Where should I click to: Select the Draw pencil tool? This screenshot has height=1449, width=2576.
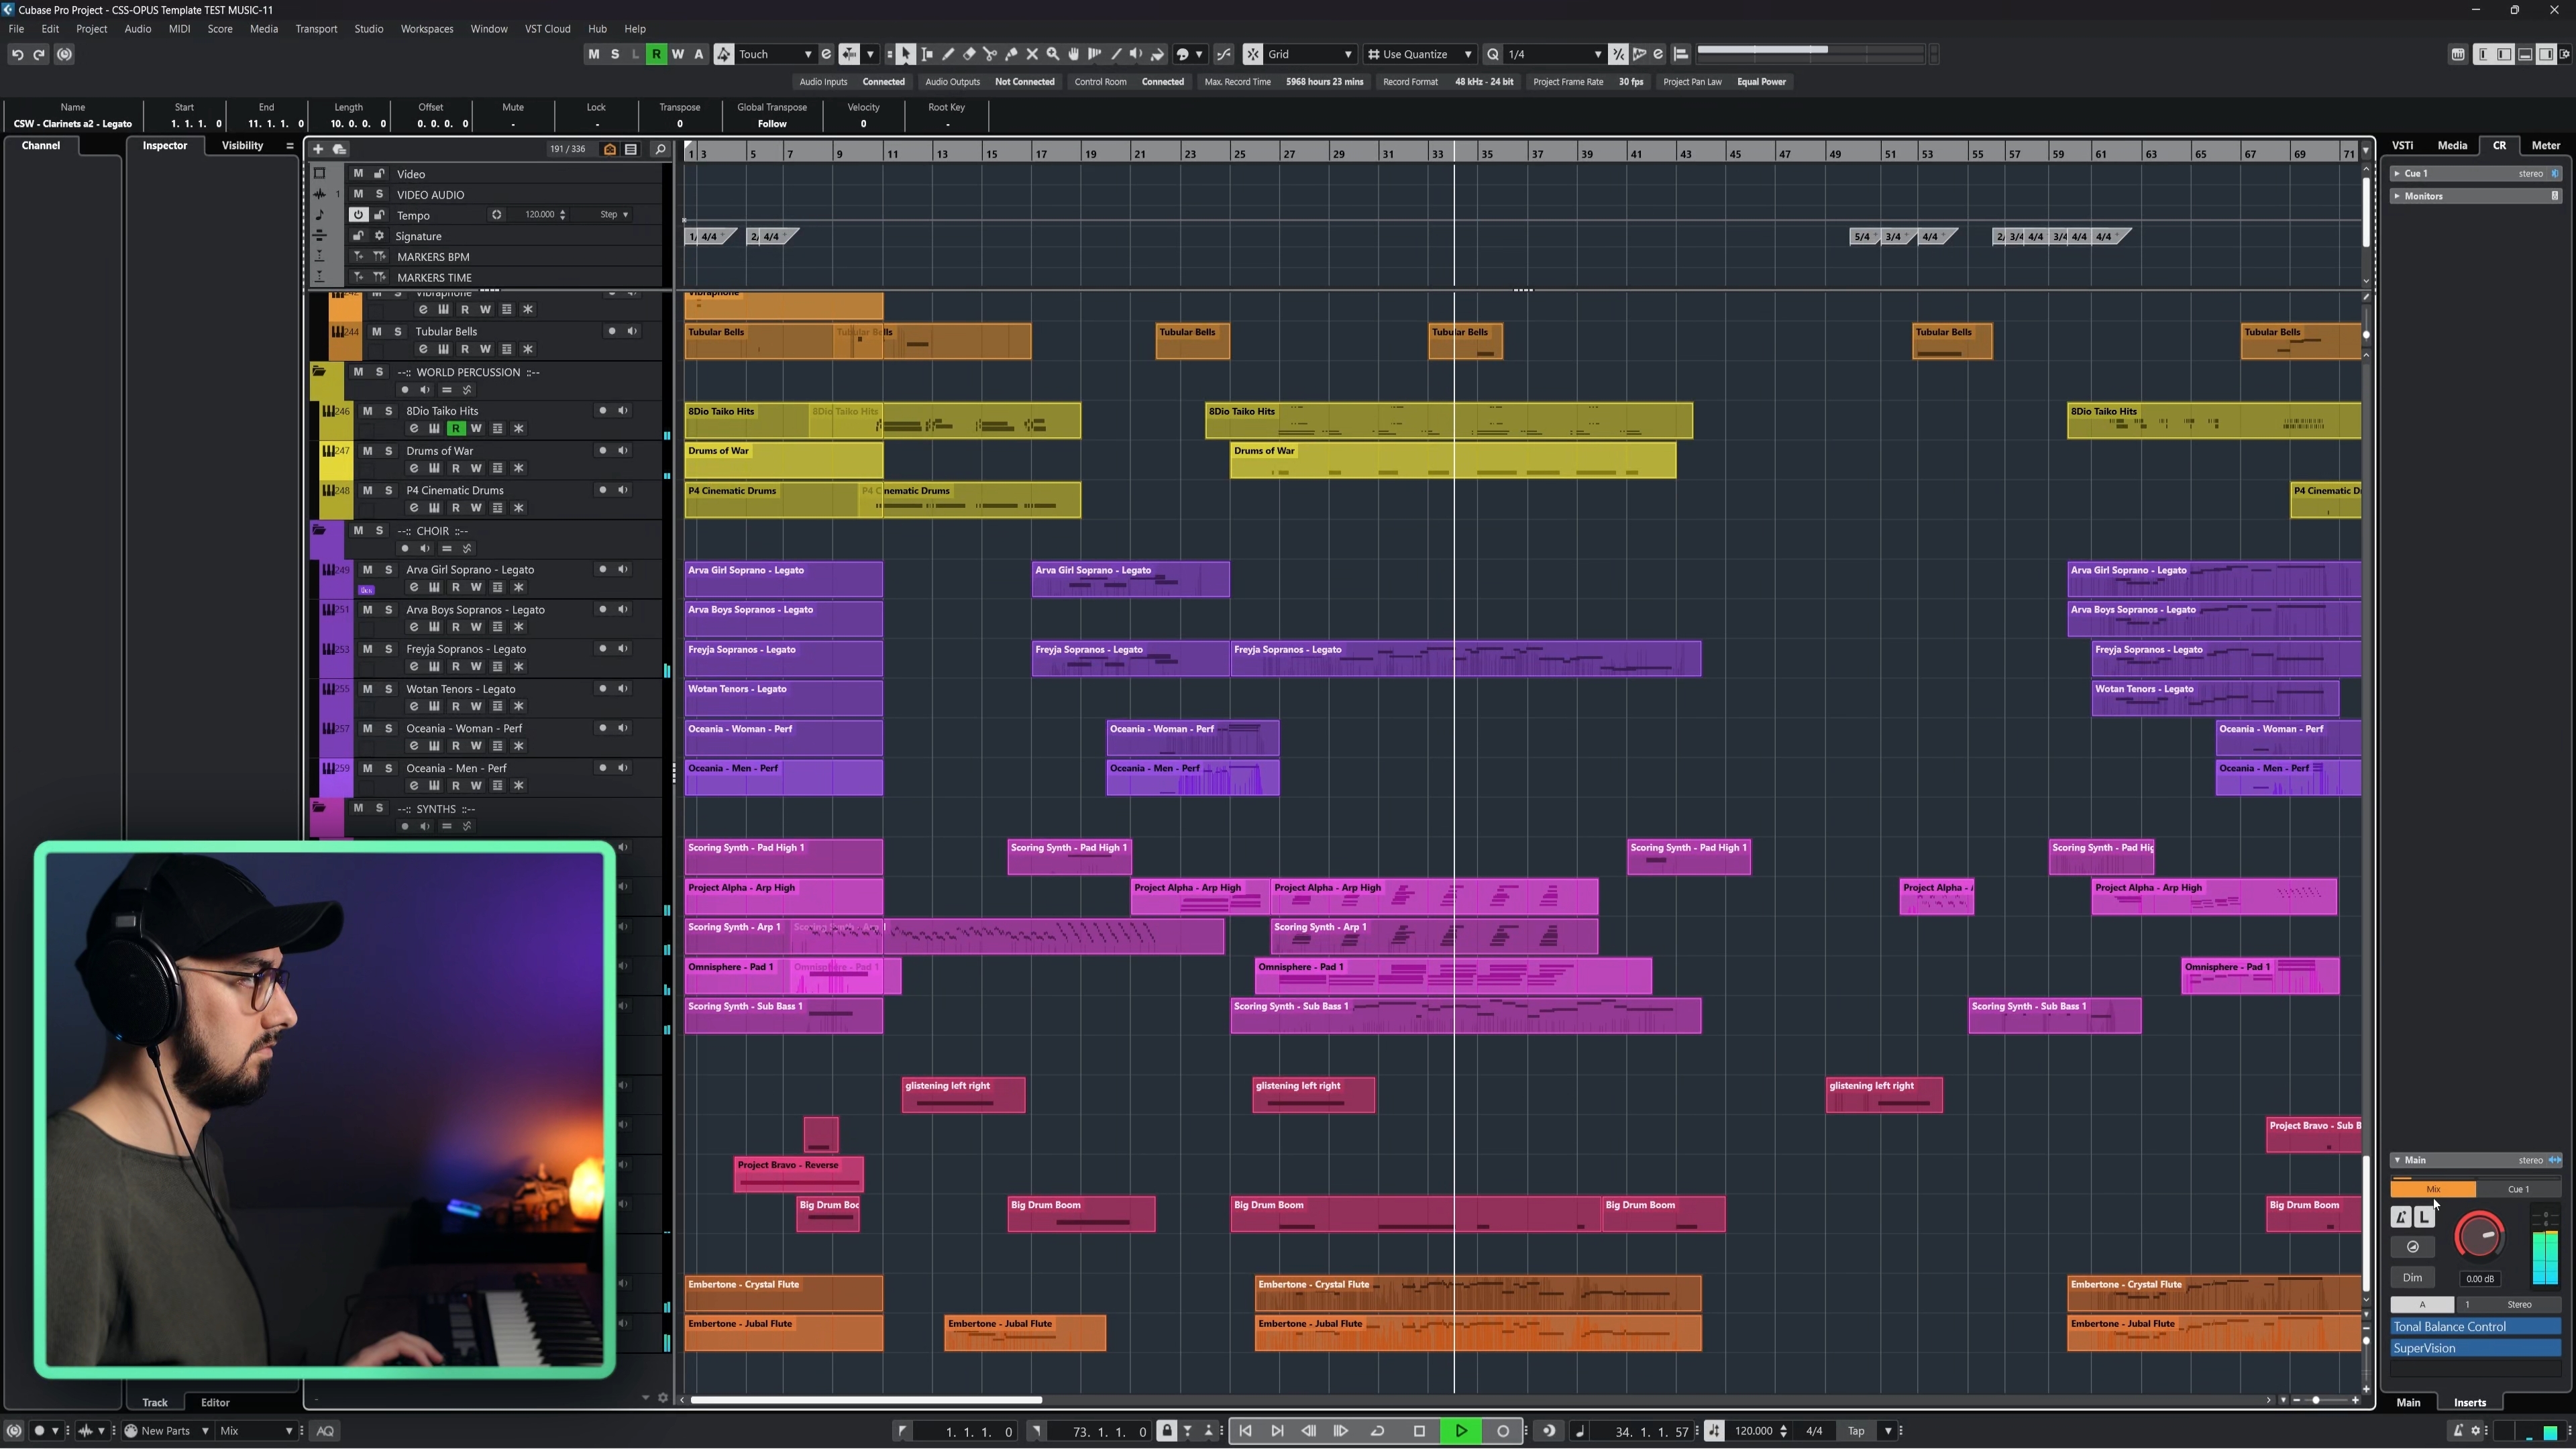pyautogui.click(x=948, y=54)
